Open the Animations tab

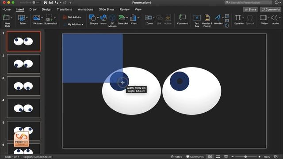85,9
